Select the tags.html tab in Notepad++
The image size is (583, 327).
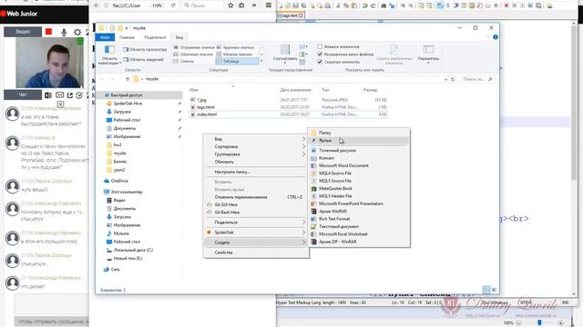point(291,15)
